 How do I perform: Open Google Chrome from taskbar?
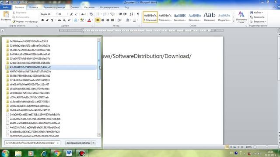click(x=56, y=153)
